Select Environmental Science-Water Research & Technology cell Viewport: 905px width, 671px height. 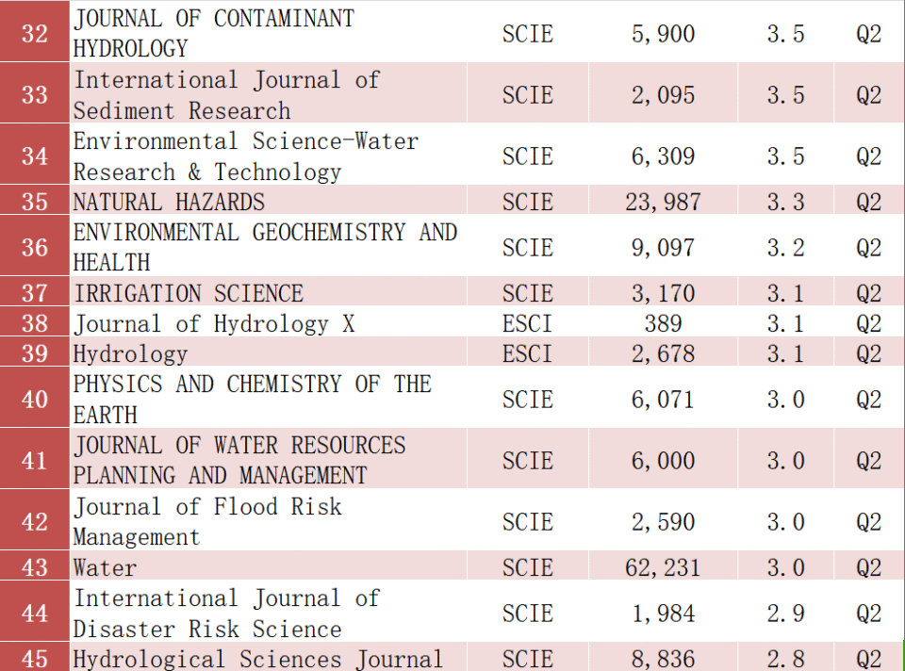point(246,156)
